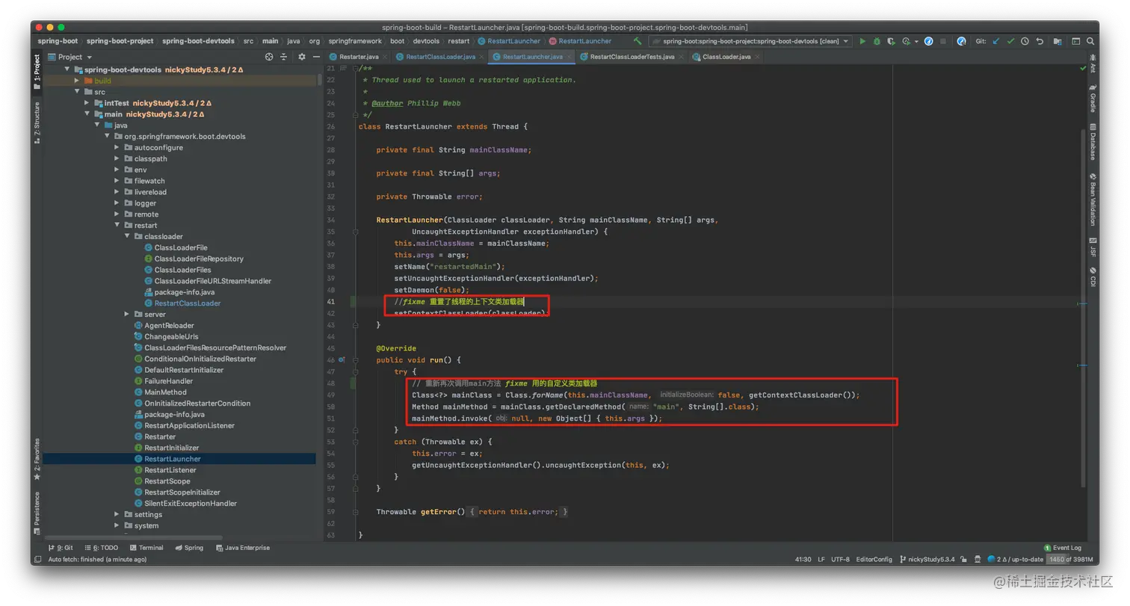1130x606 pixels.
Task: Open the Terminal tool window
Action: (146, 548)
